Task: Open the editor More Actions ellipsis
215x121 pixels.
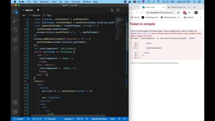Action: coord(124,10)
